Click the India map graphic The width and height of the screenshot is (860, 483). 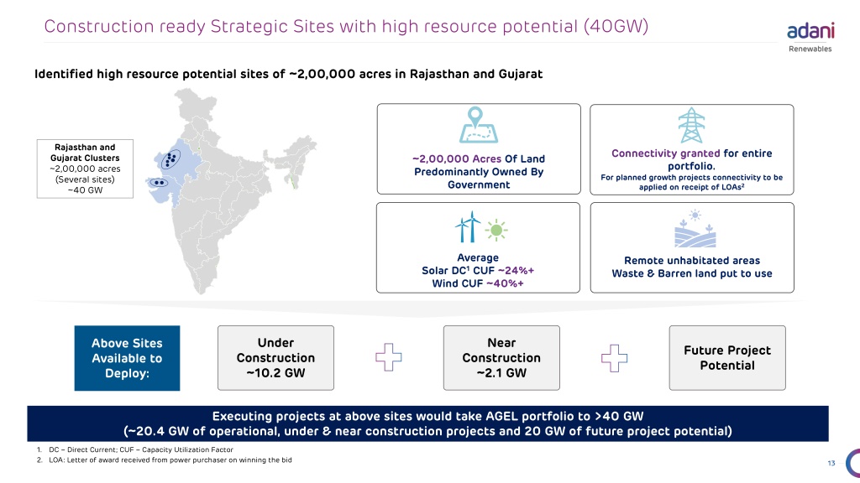click(232, 190)
